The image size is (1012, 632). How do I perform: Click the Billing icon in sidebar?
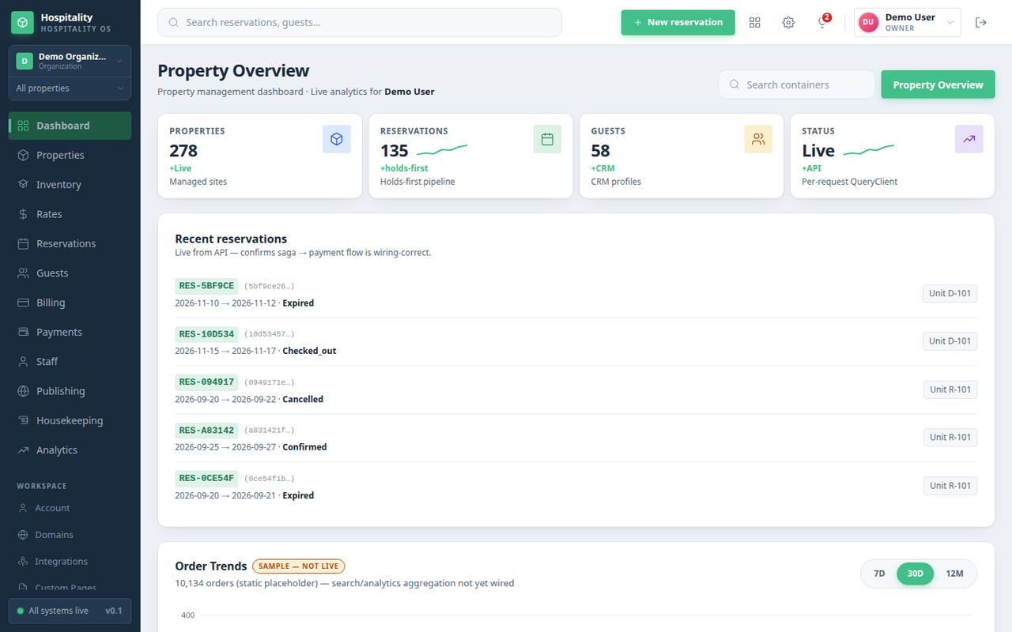point(23,303)
